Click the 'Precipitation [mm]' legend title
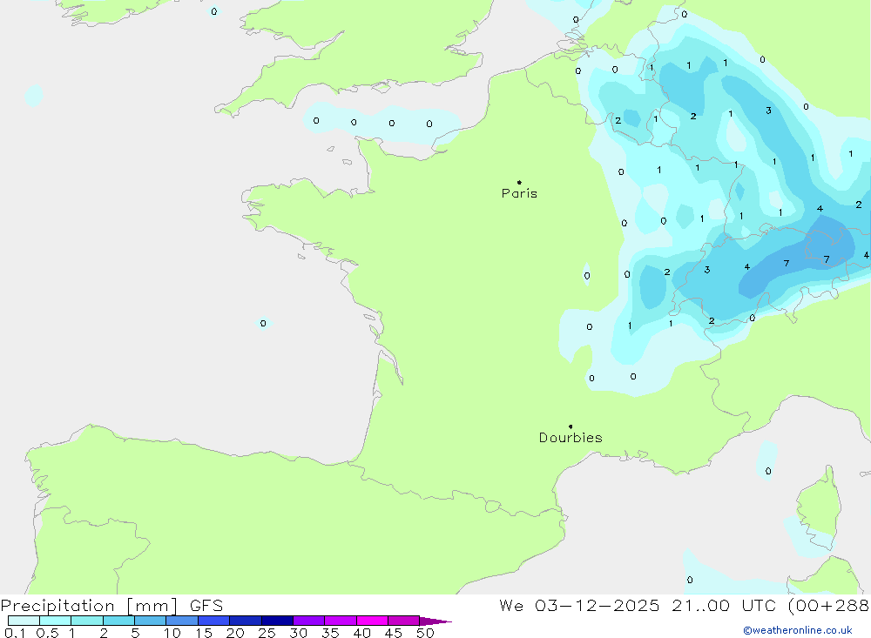The width and height of the screenshot is (871, 638). [89, 606]
